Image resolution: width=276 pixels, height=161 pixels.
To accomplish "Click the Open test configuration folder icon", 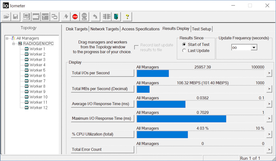I will click(x=6, y=16).
